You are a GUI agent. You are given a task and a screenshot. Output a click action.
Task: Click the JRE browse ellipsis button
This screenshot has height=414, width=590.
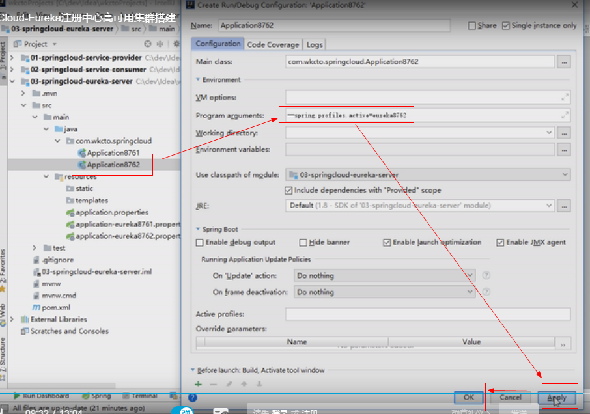pos(564,206)
